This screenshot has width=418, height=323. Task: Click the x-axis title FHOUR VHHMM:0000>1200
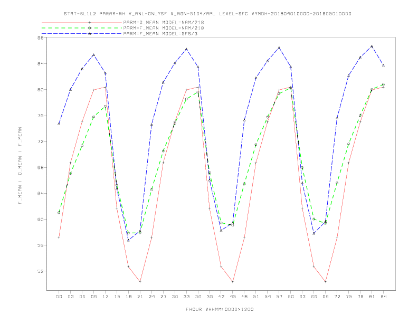[220, 309]
